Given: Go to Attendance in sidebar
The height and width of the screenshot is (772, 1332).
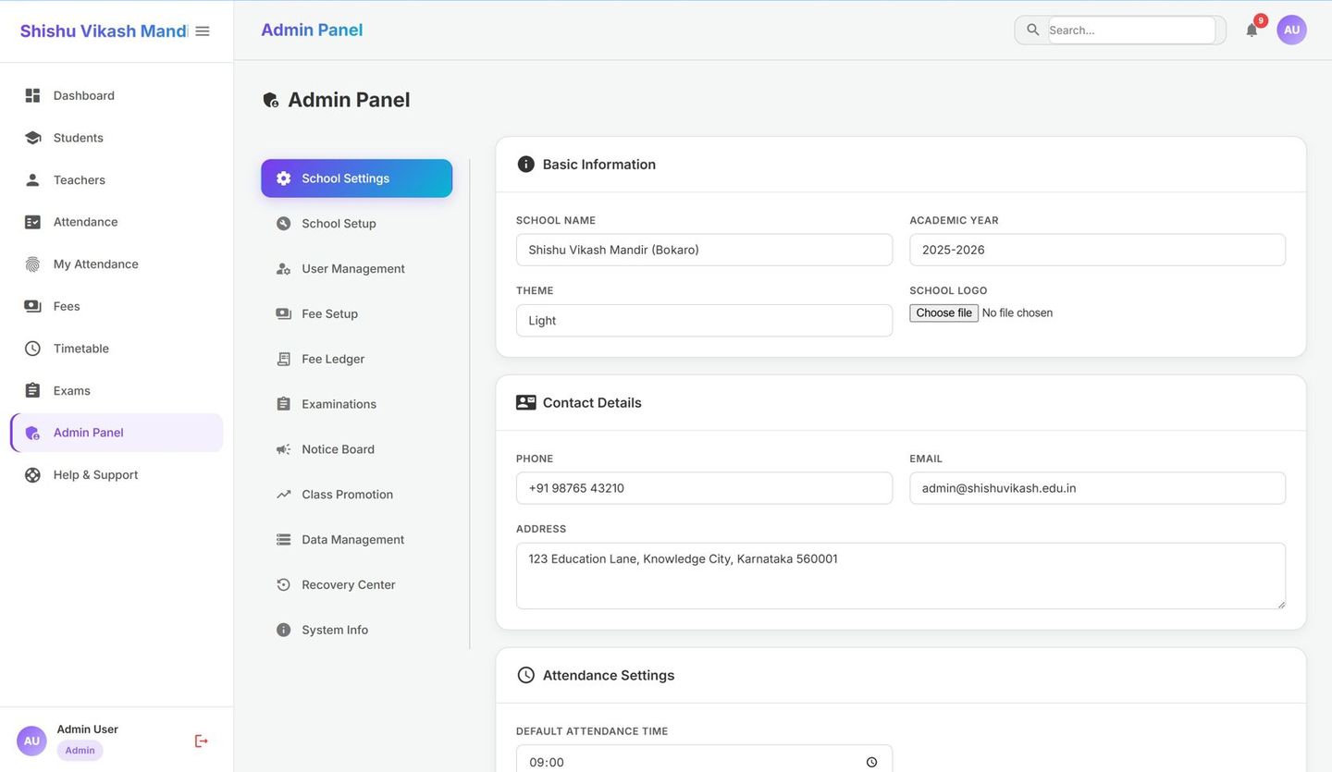Looking at the screenshot, I should (117, 222).
